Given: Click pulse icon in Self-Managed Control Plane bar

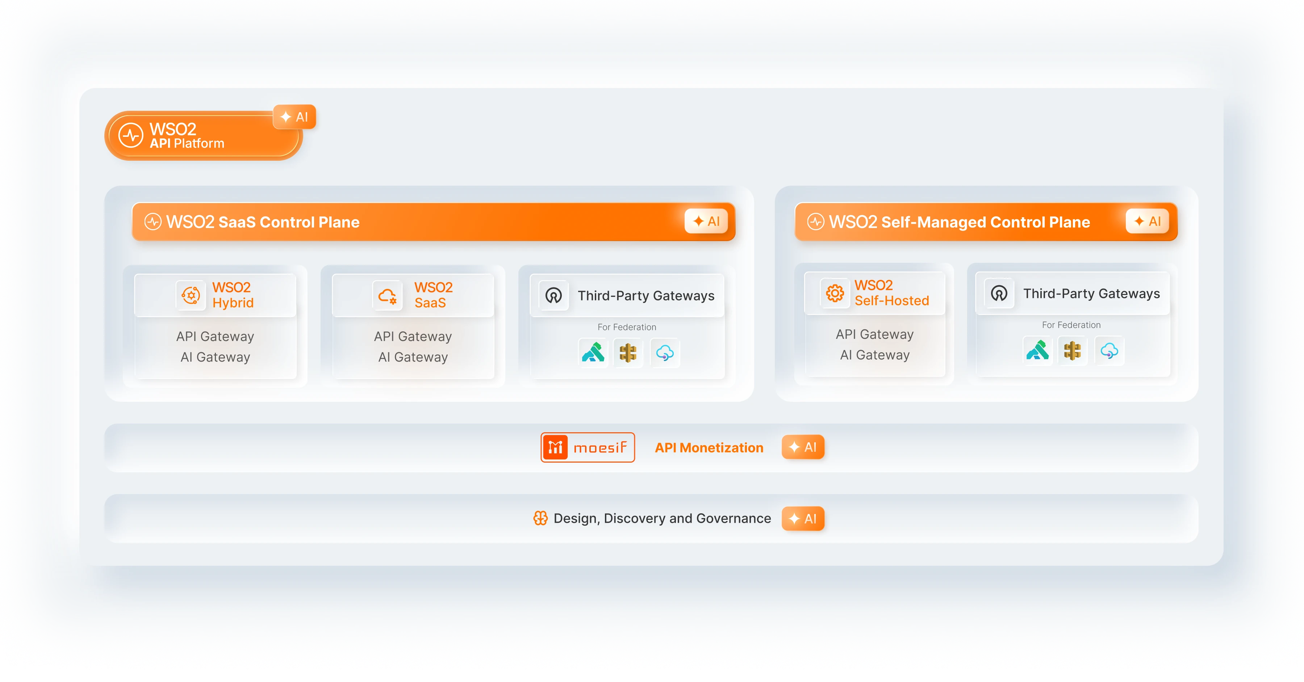Looking at the screenshot, I should click(x=815, y=222).
